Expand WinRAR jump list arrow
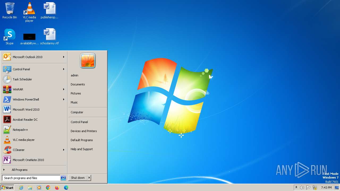Viewport: 340px width, 191px height. tap(64, 89)
